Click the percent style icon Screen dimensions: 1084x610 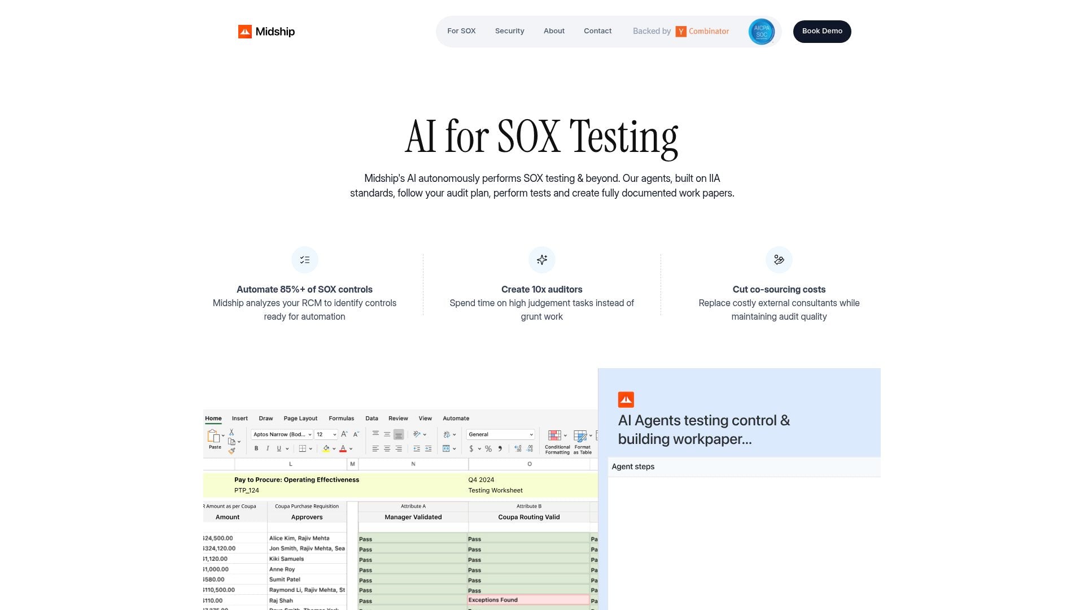click(488, 449)
